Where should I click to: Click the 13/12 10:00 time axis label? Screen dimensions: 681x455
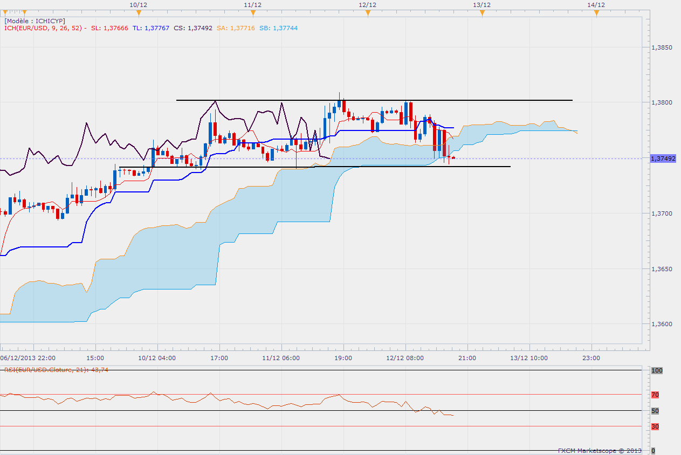click(529, 357)
